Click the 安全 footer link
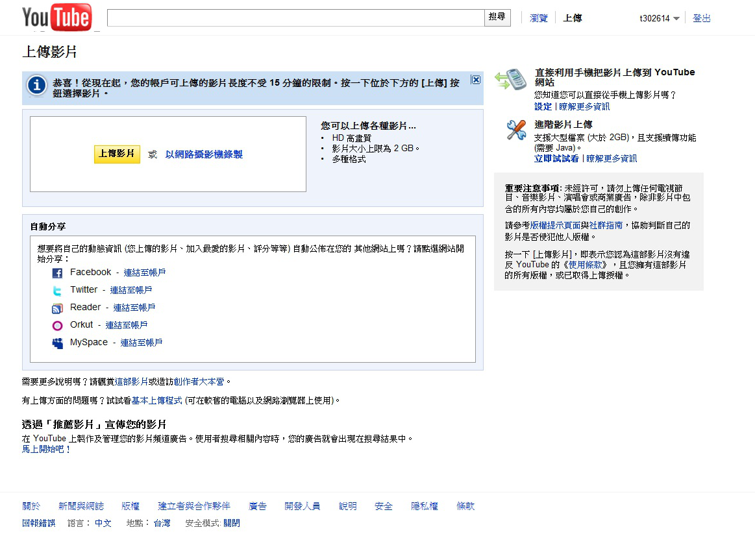This screenshot has height=547, width=755. click(384, 506)
